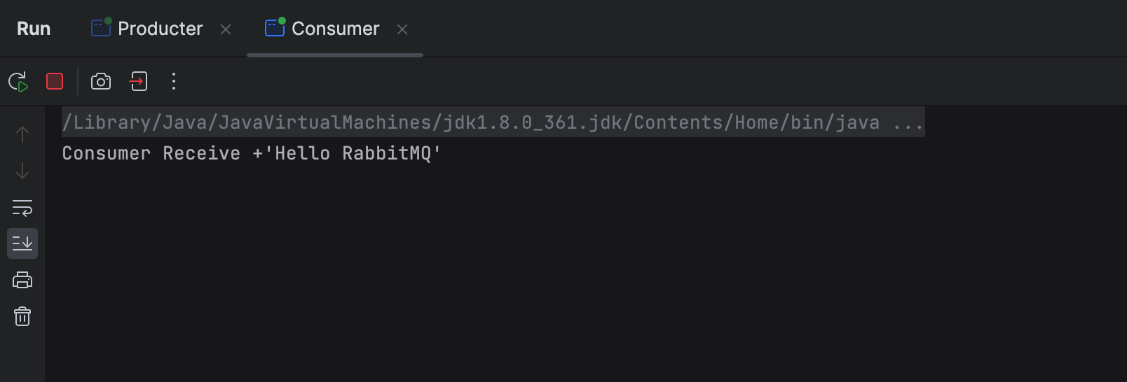The height and width of the screenshot is (382, 1127).
Task: Rerun the Consumer program
Action: click(18, 82)
